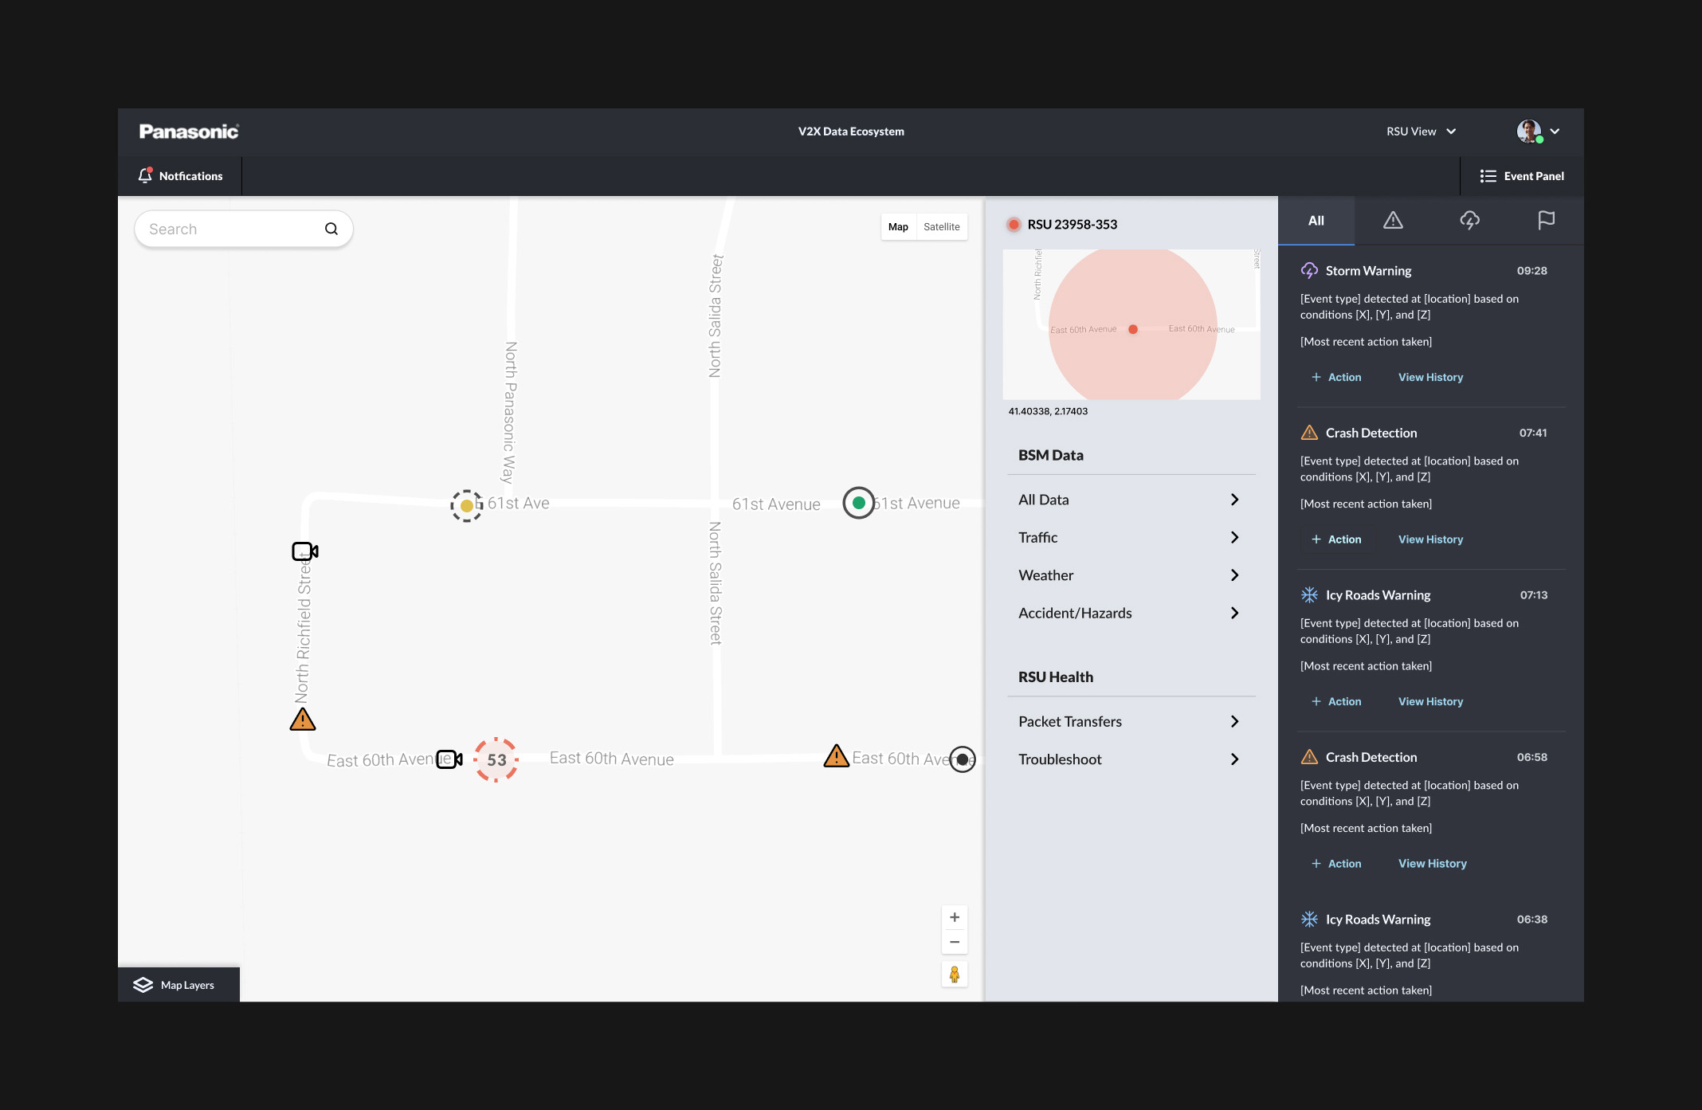Switch to Map view mode

pyautogui.click(x=898, y=227)
